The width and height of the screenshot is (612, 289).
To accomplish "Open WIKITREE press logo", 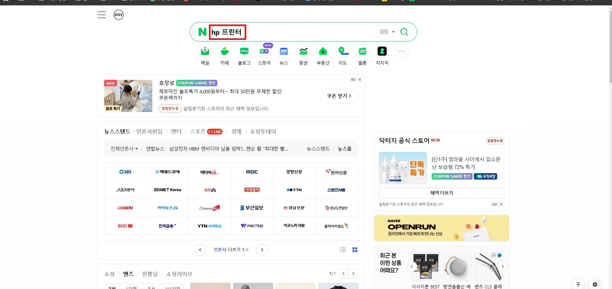I will 252,226.
